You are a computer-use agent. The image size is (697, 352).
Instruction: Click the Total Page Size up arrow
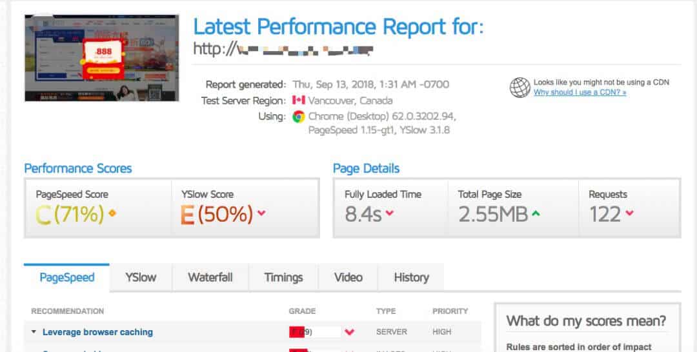[536, 213]
